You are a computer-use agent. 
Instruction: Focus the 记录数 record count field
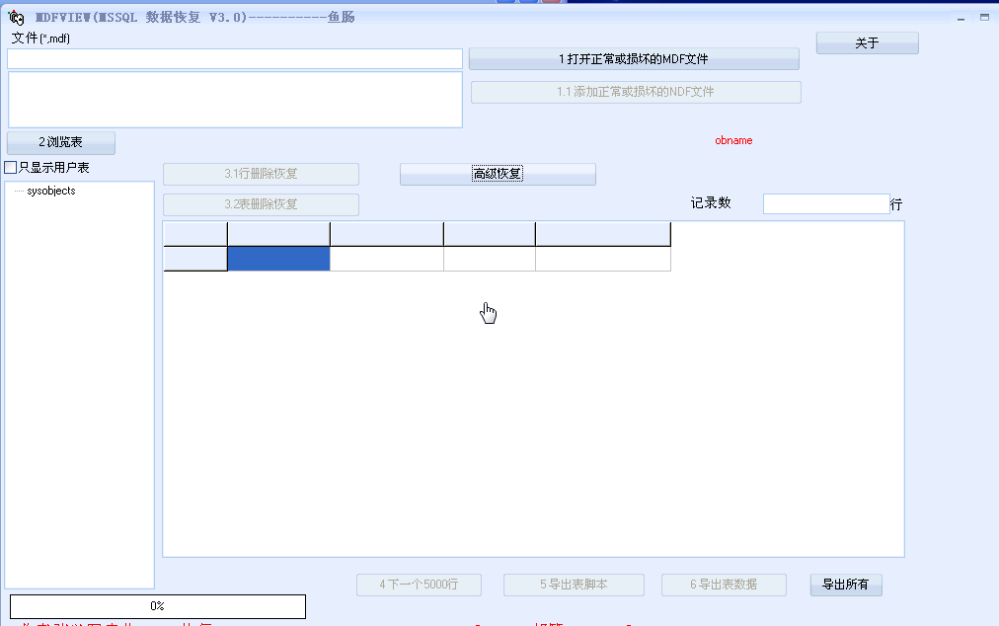pyautogui.click(x=826, y=204)
